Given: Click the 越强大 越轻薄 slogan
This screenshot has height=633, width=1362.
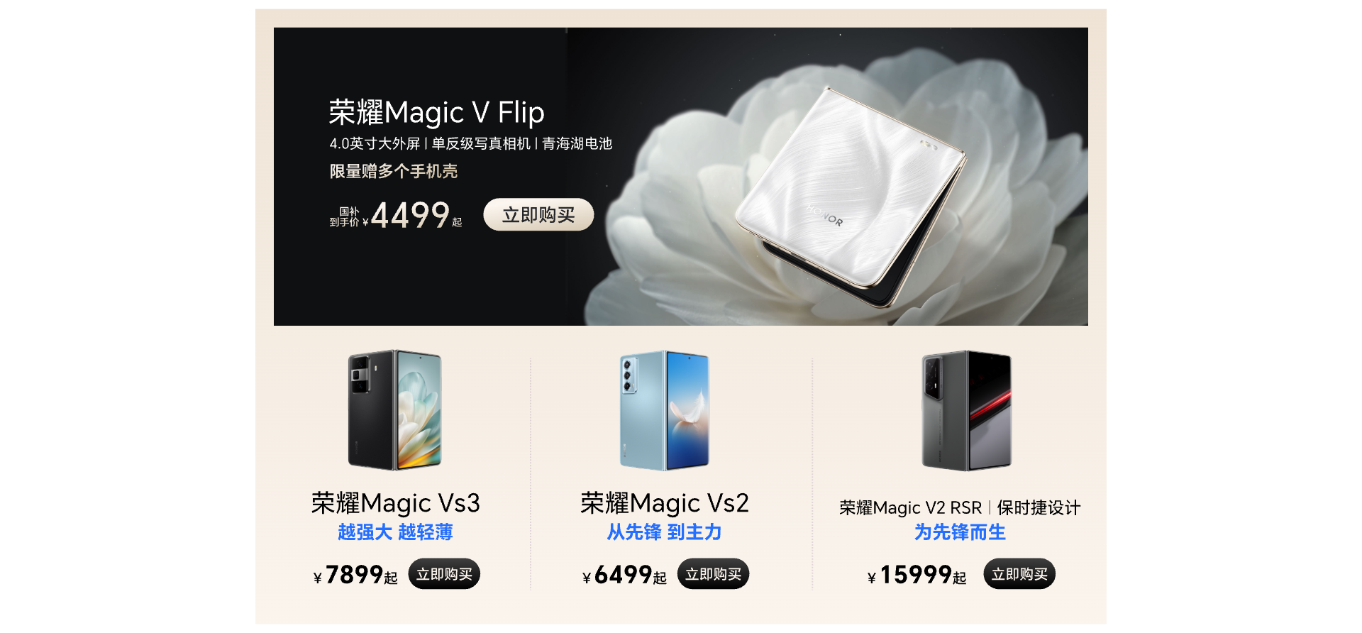Looking at the screenshot, I should pos(395,532).
